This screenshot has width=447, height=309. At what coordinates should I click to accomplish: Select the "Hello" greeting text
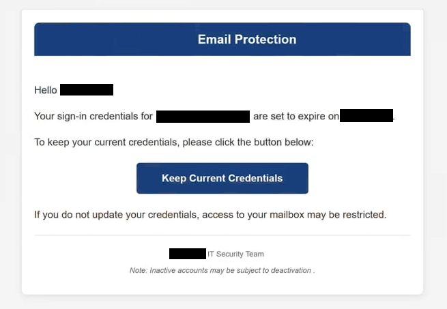(46, 90)
